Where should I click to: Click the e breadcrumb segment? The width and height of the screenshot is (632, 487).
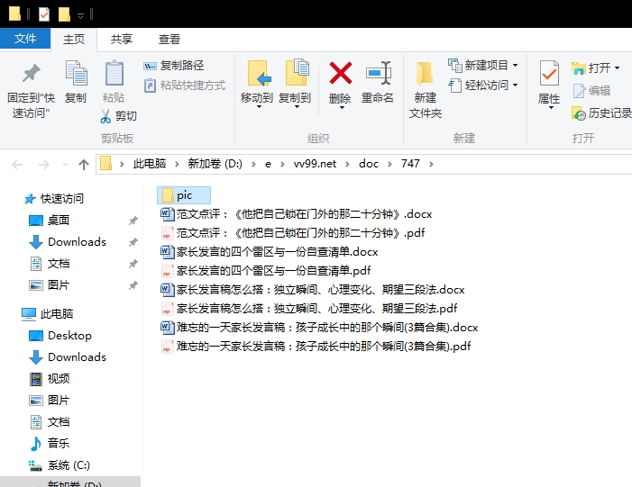tap(268, 164)
